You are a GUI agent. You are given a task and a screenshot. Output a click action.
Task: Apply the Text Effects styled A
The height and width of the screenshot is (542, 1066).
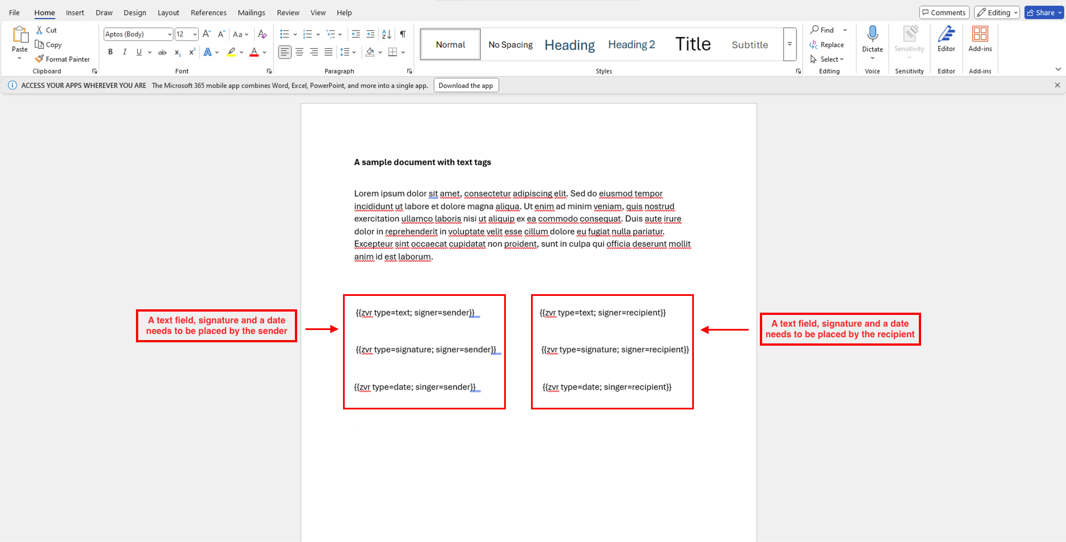pyautogui.click(x=208, y=52)
